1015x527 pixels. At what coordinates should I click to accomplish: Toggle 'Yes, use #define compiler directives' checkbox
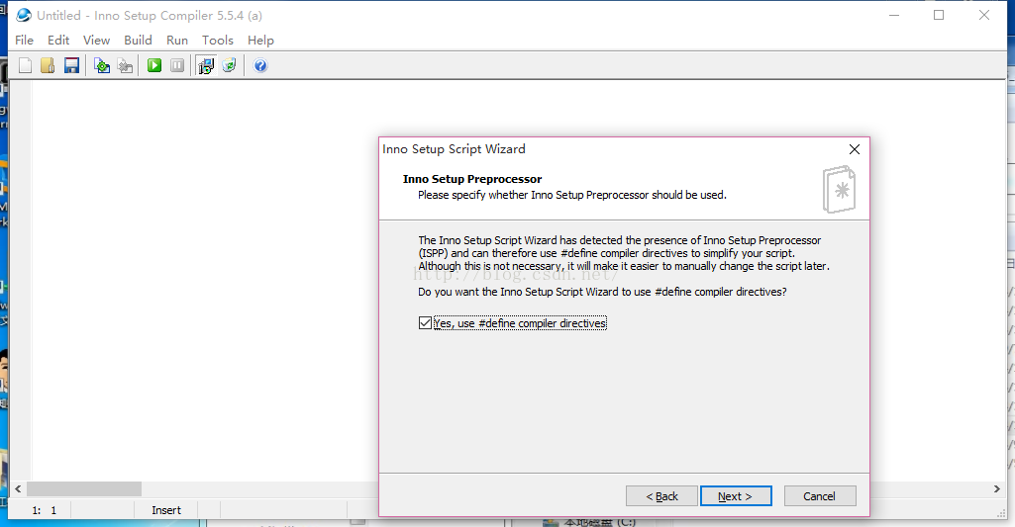click(x=425, y=322)
